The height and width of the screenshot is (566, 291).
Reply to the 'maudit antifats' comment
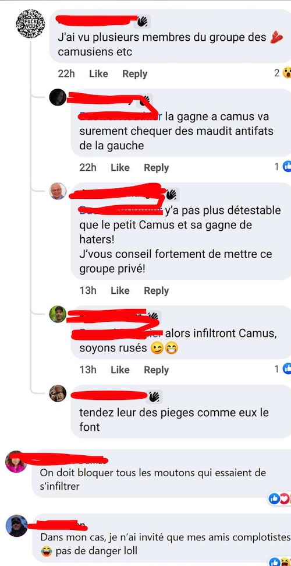(157, 167)
